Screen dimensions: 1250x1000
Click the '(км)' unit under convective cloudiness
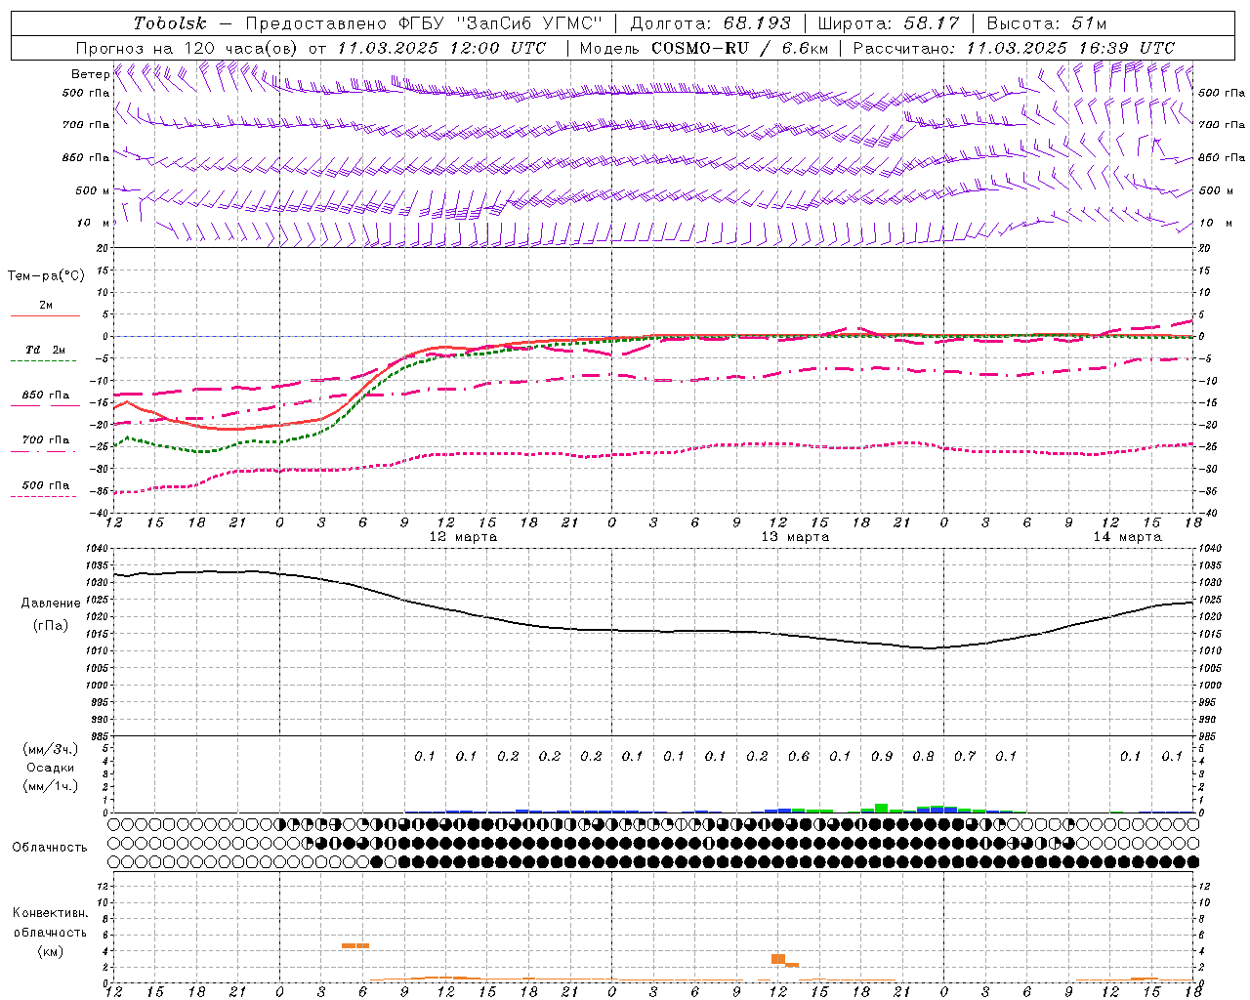pyautogui.click(x=50, y=951)
